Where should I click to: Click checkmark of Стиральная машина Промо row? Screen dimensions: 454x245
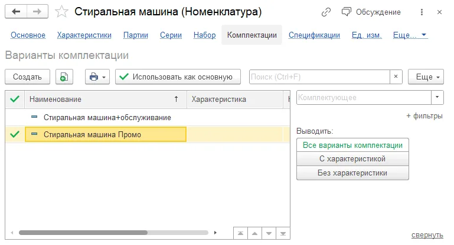pos(15,134)
